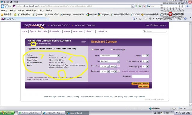Open the inspire navigation tab
The image size is (192, 115).
tap(67, 31)
